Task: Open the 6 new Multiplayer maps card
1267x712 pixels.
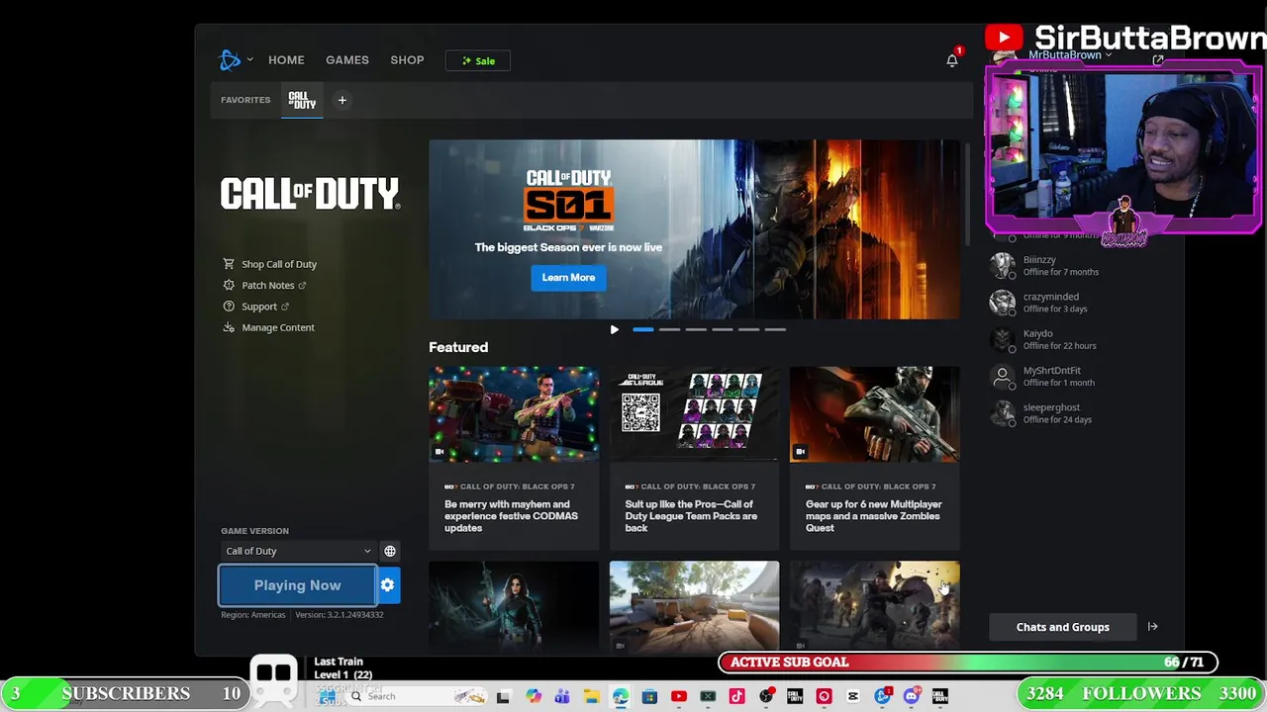Action: click(x=874, y=457)
